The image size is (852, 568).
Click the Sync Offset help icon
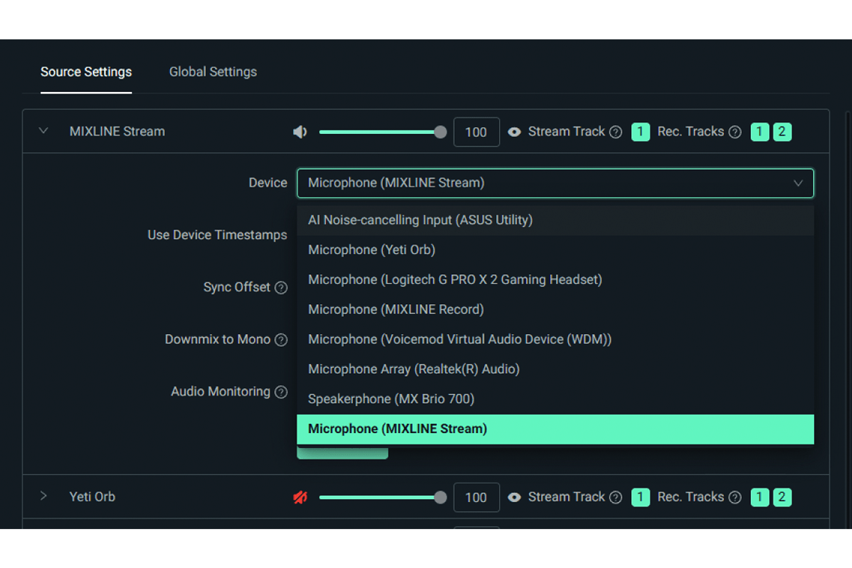[281, 288]
